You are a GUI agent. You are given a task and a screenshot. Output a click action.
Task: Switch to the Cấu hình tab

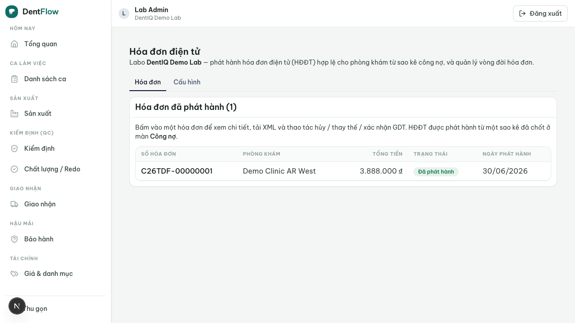[x=187, y=82]
